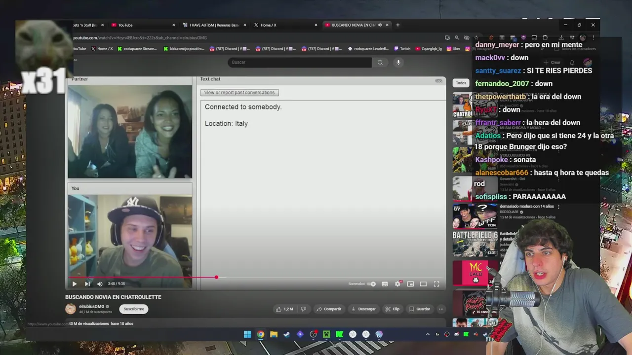Open OBS Studio from the taskbar
Viewport: 632px width, 355px height.
coord(313,334)
